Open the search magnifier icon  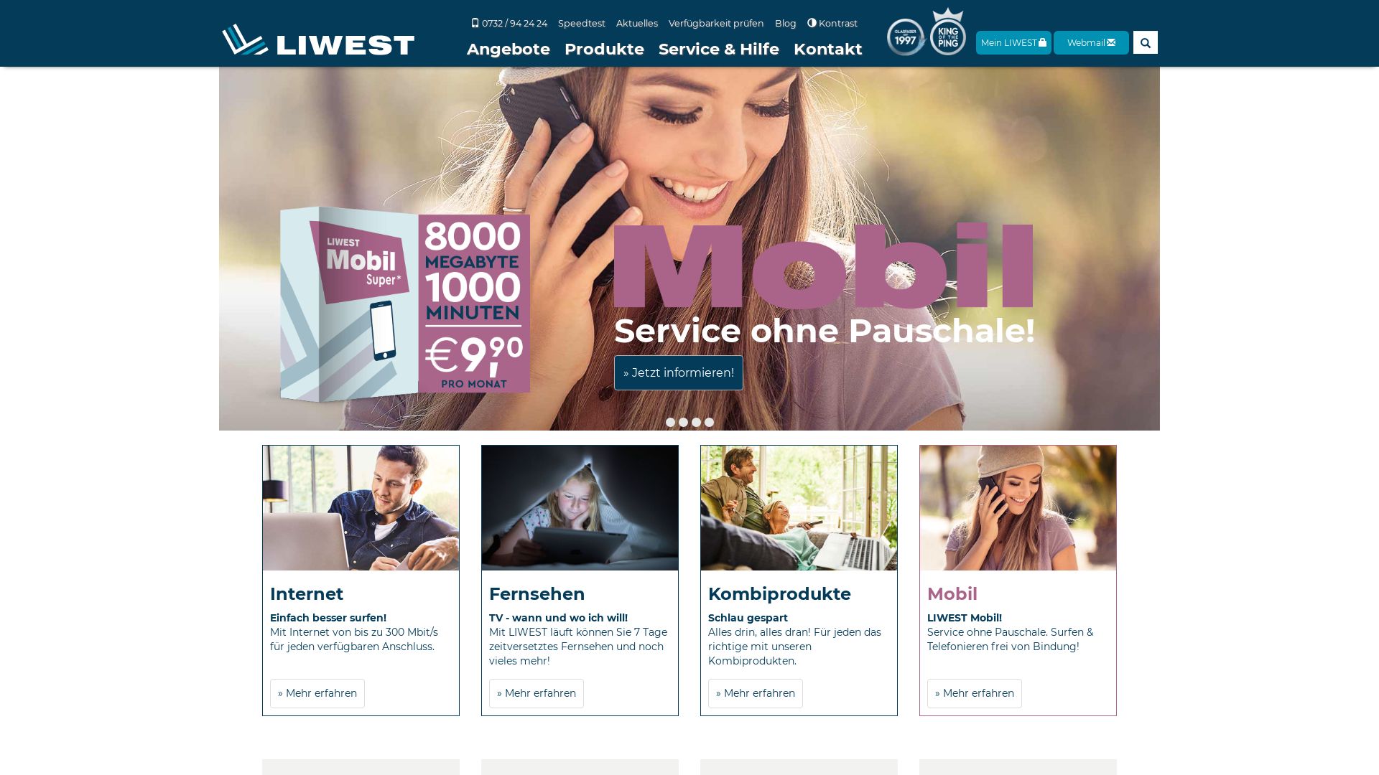[1146, 43]
